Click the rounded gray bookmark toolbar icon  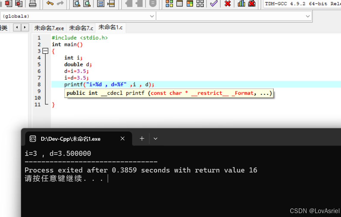(x=153, y=3)
